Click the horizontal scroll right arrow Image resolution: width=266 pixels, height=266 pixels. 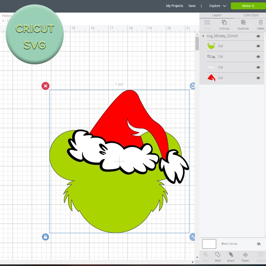tap(193, 262)
